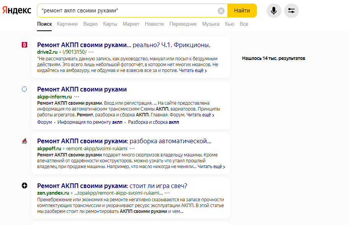Click the akppoff.ru favicon
This screenshot has width=349, height=225.
(24, 141)
